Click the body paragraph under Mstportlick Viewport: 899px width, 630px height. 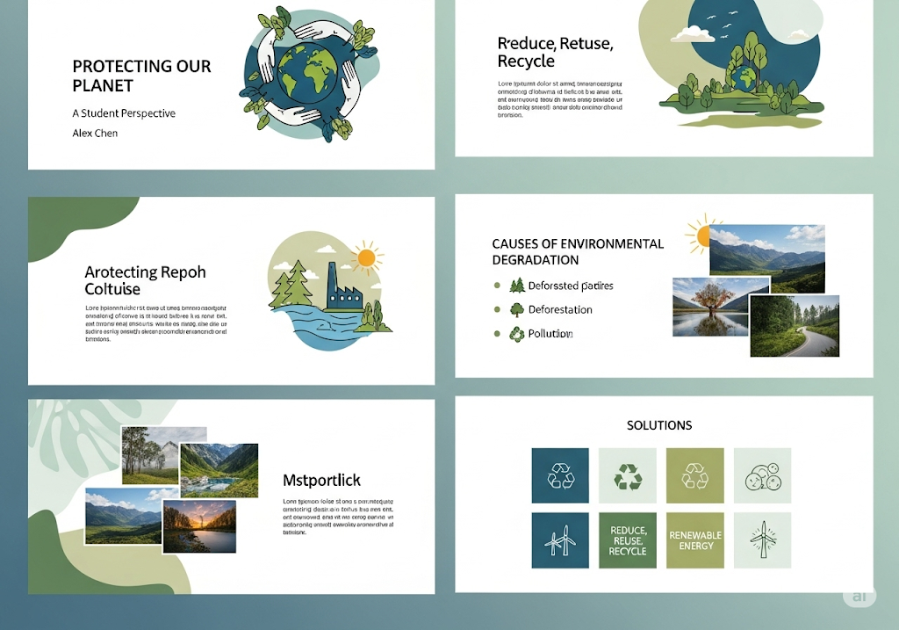pyautogui.click(x=338, y=517)
